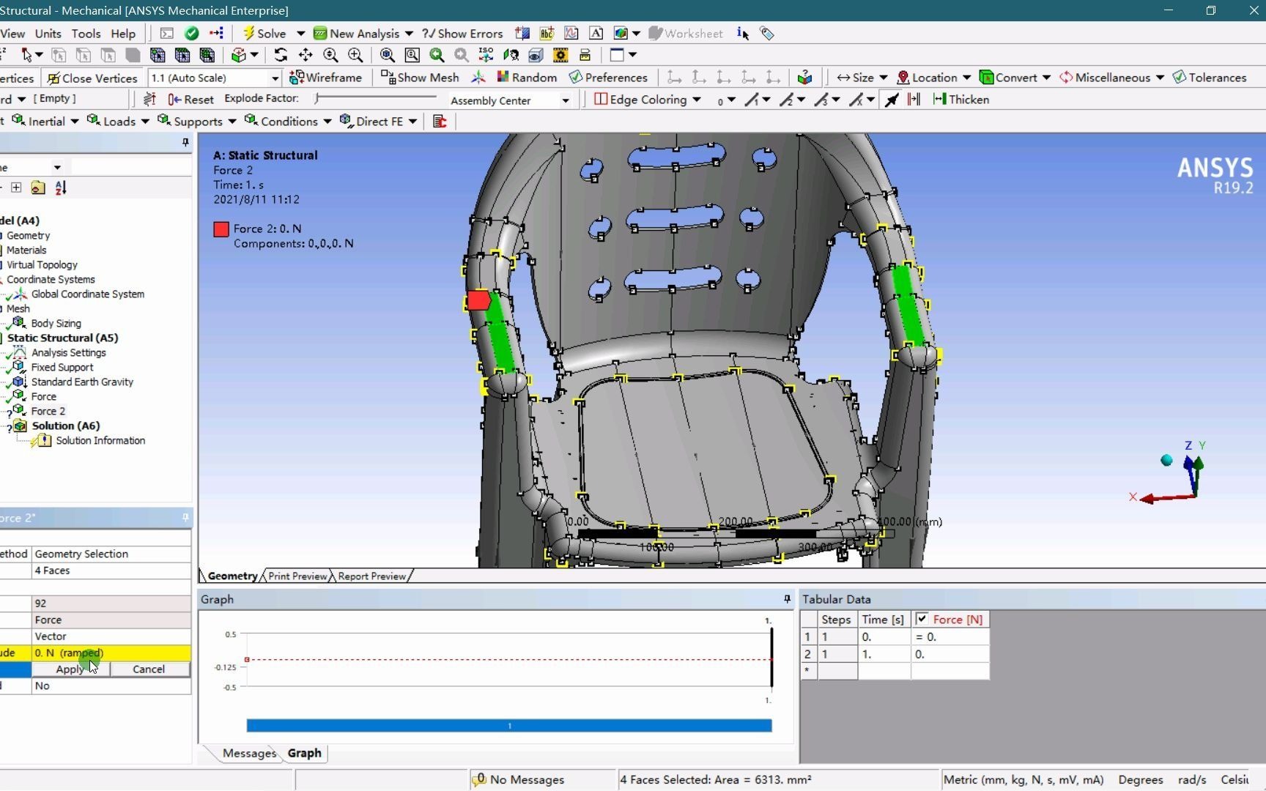Click the Reset explode button
This screenshot has height=791, width=1266.
pyautogui.click(x=191, y=99)
